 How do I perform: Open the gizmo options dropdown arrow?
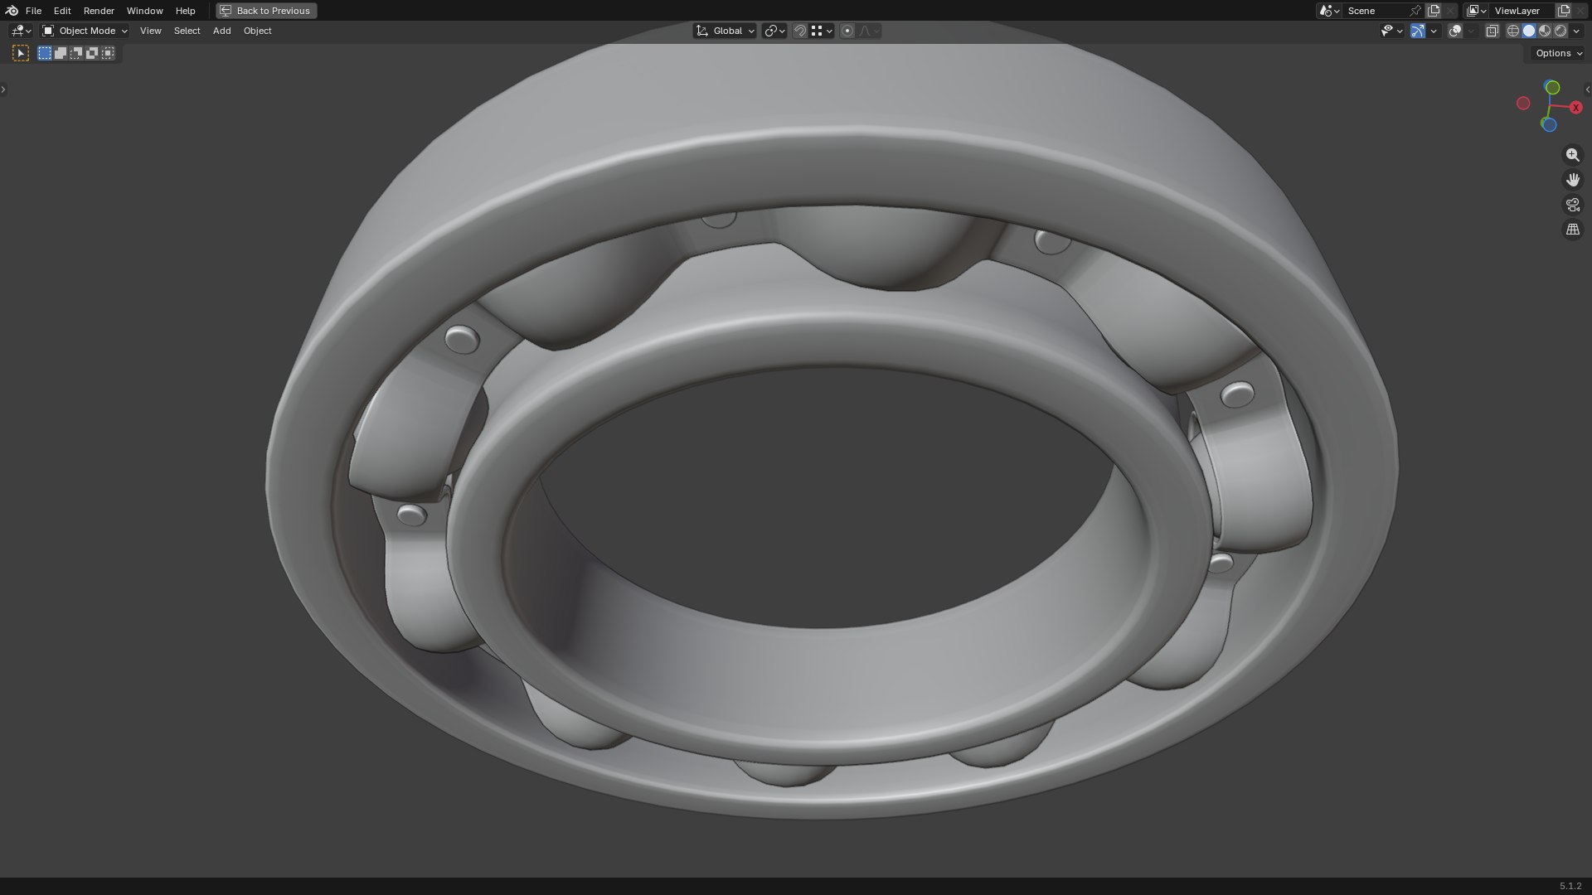[x=1434, y=31]
